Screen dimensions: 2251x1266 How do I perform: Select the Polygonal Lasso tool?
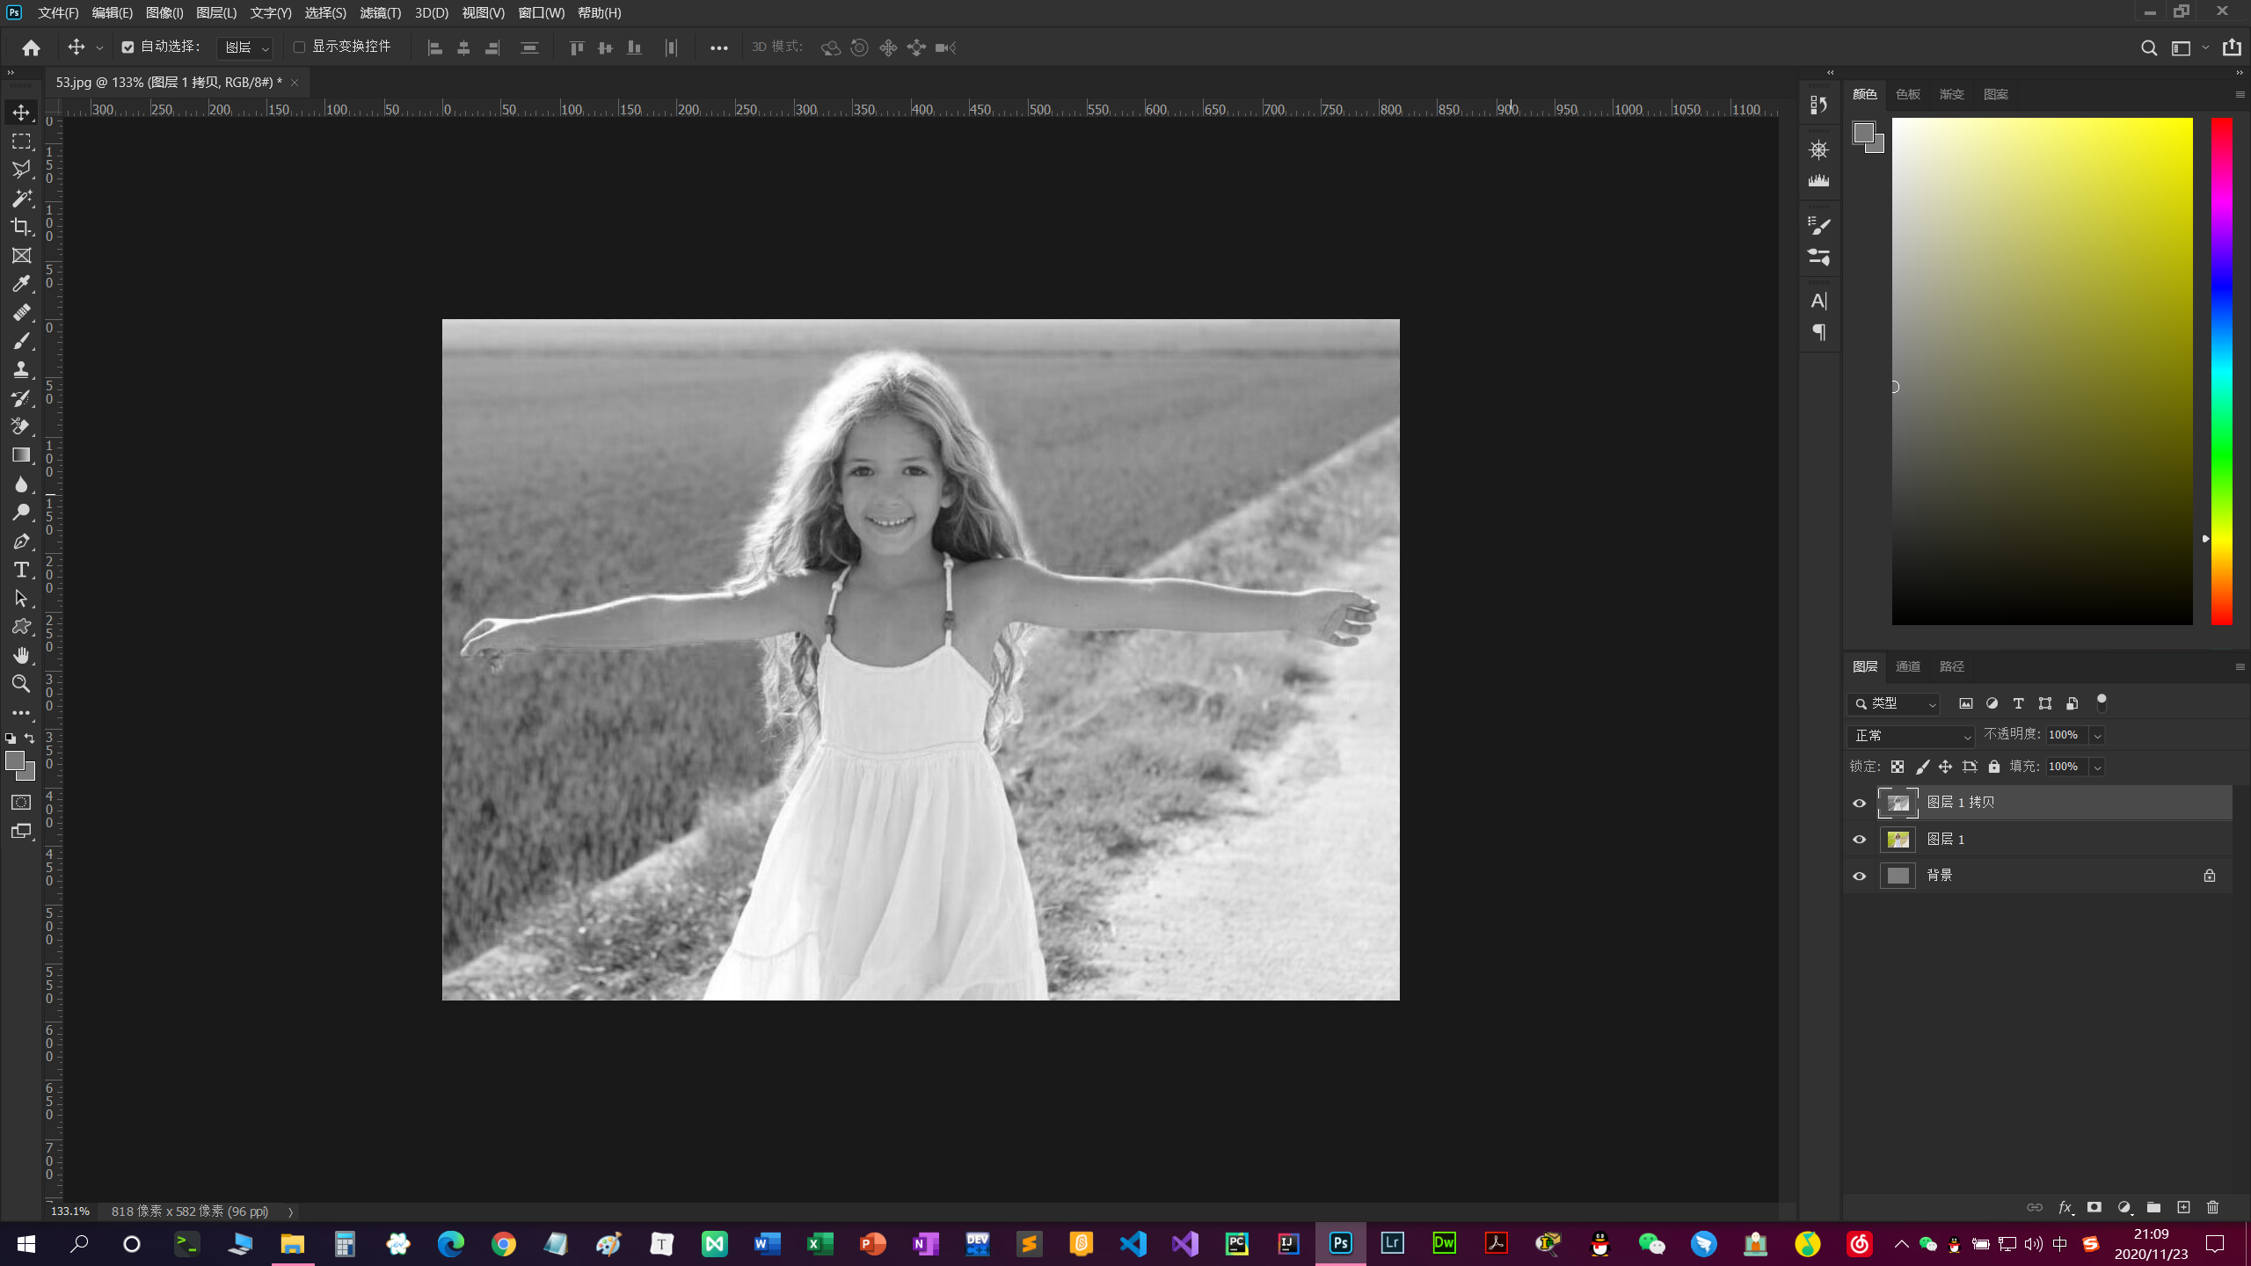tap(21, 169)
